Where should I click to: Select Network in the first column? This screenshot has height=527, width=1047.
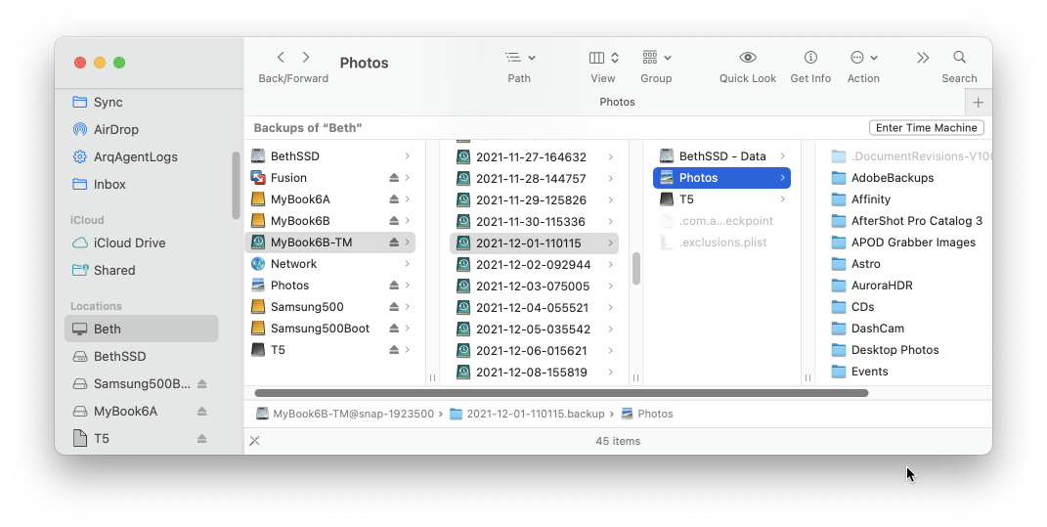(x=330, y=264)
